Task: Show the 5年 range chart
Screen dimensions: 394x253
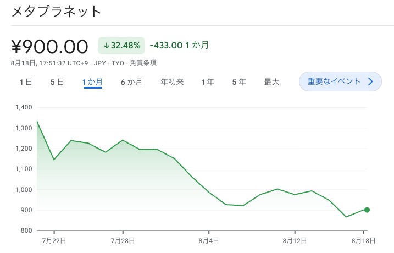Action: (x=238, y=82)
